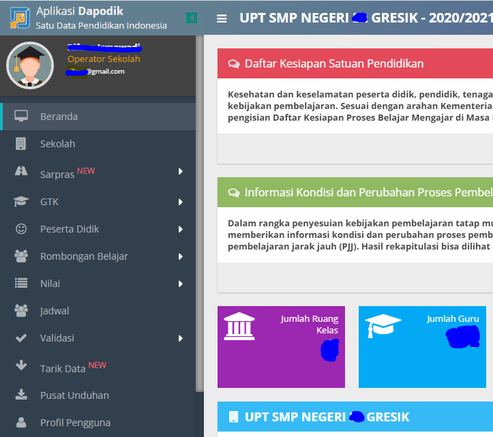Image resolution: width=493 pixels, height=437 pixels.
Task: Click the Satu Data Pendidikan Indonesia tagline
Action: click(101, 25)
